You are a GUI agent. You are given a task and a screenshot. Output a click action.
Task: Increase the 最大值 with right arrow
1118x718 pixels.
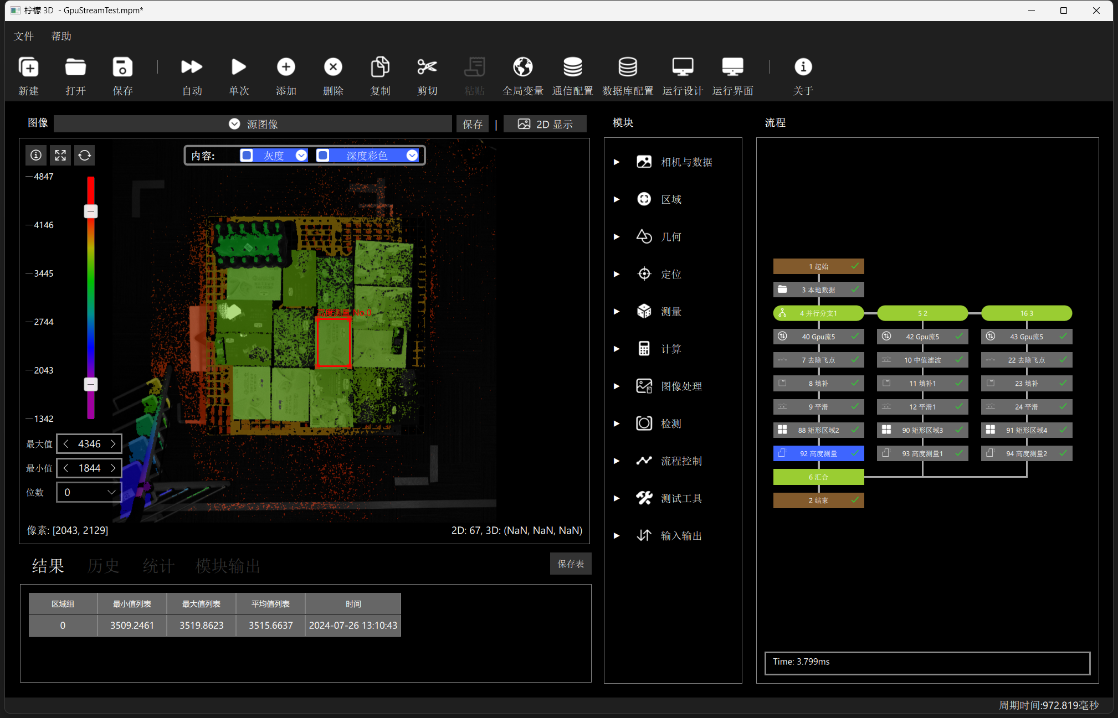113,444
